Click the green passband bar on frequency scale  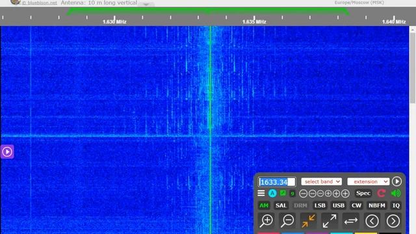(208, 11)
